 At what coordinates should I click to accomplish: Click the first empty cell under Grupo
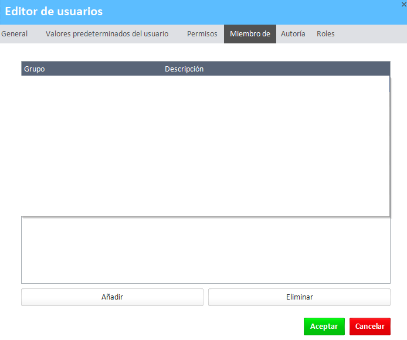click(88, 82)
